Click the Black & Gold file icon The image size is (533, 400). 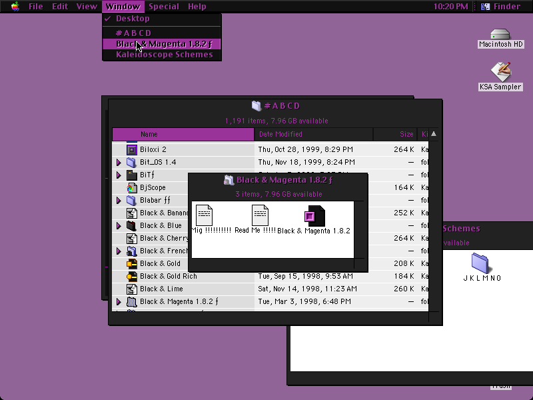(x=131, y=263)
